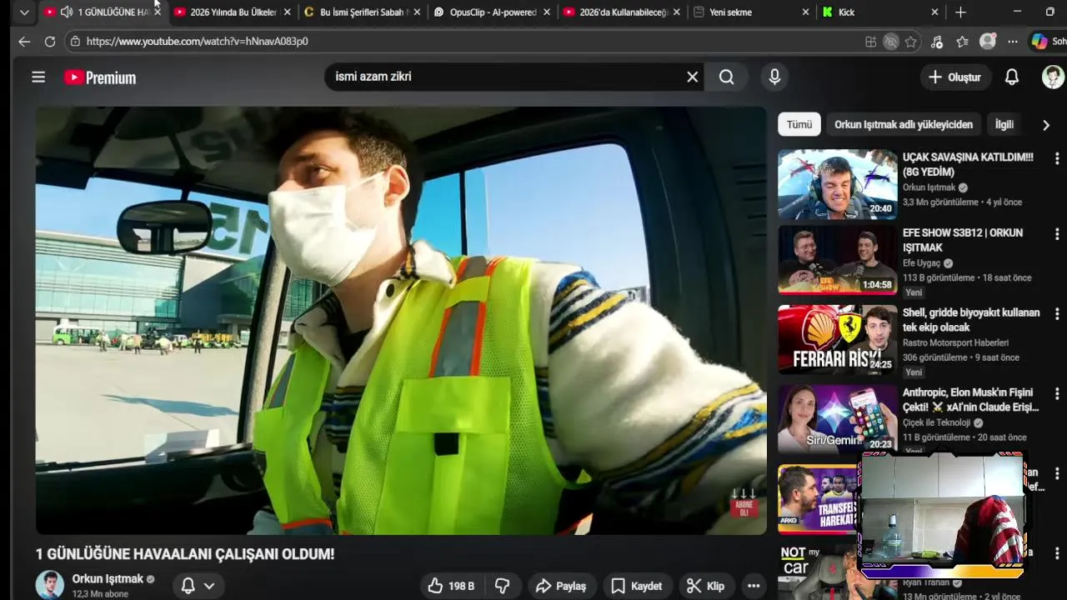Click the Abone Ol watermark in video
Screen dimensions: 1067x600
pyautogui.click(x=744, y=502)
